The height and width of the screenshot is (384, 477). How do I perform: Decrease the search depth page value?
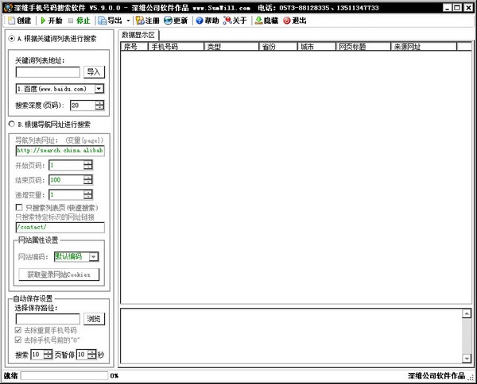(99, 107)
